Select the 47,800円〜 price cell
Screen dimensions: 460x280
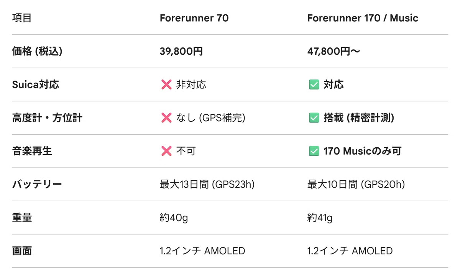[333, 51]
